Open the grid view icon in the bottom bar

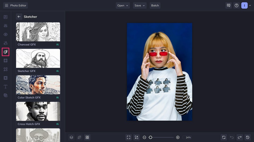(x=87, y=137)
